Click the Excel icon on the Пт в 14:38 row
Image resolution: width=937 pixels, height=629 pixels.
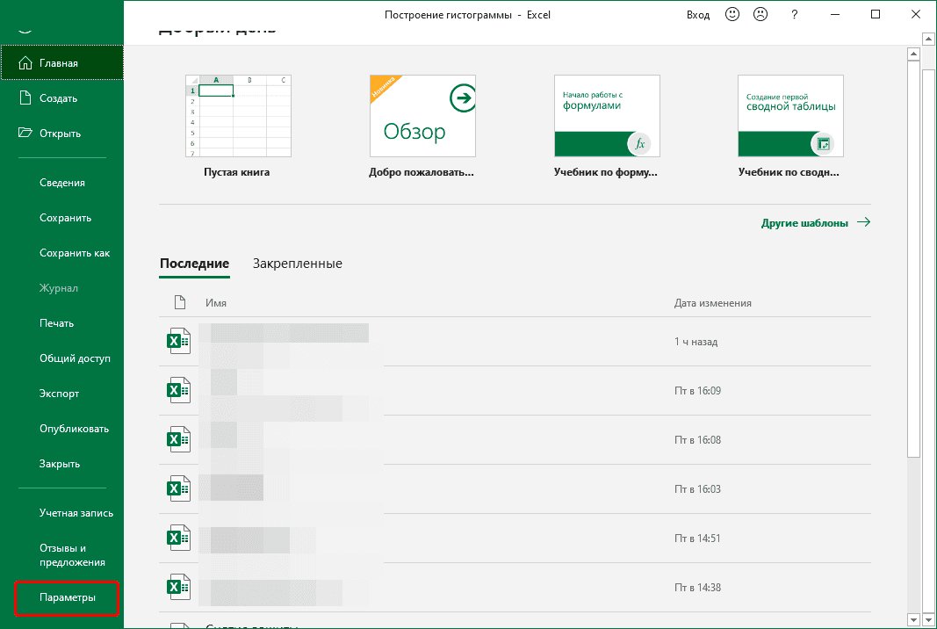pos(178,587)
